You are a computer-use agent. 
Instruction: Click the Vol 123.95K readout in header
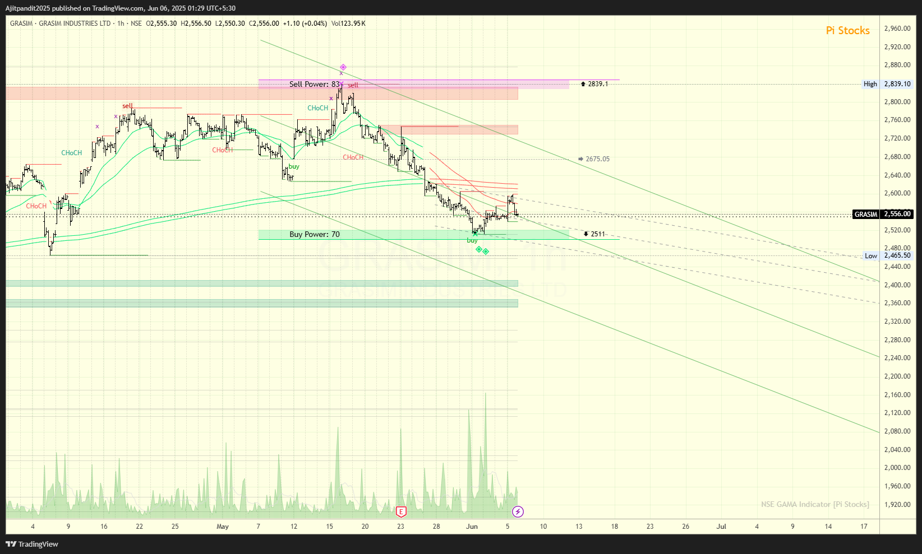click(x=348, y=24)
